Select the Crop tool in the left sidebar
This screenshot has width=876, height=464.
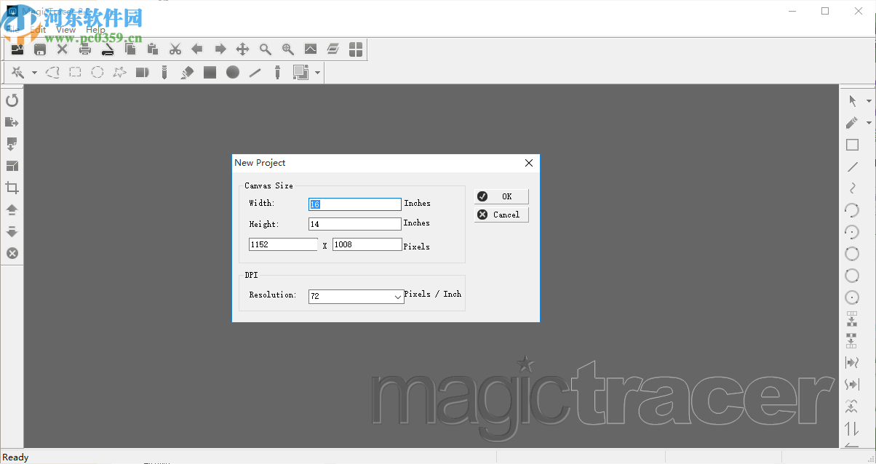[12, 188]
